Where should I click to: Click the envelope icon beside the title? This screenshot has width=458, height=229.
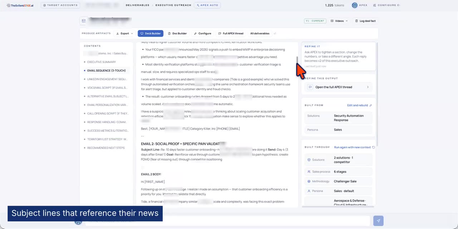click(84, 21)
